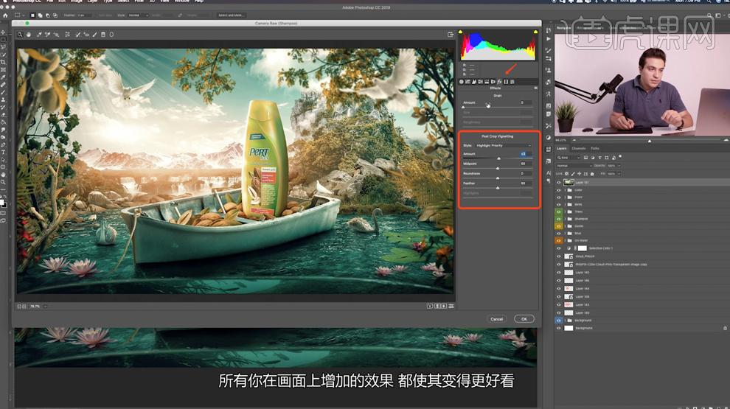Image resolution: width=730 pixels, height=409 pixels.
Task: Select the Radial Filter tool
Action: tap(111, 35)
